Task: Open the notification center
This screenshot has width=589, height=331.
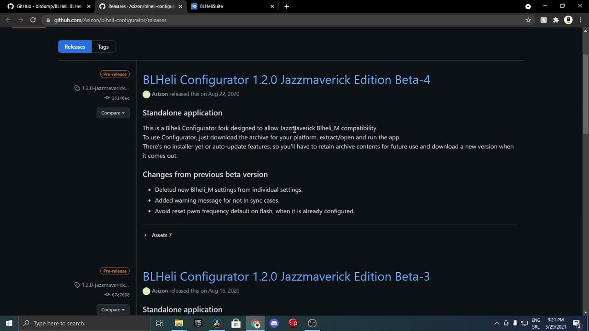Action: tap(577, 323)
